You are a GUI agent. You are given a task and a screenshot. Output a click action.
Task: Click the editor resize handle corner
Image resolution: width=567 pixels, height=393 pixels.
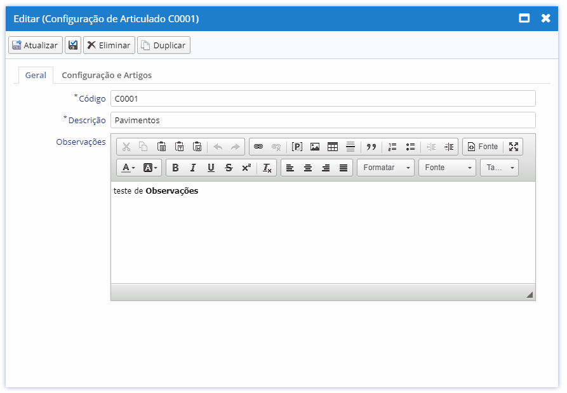(530, 295)
